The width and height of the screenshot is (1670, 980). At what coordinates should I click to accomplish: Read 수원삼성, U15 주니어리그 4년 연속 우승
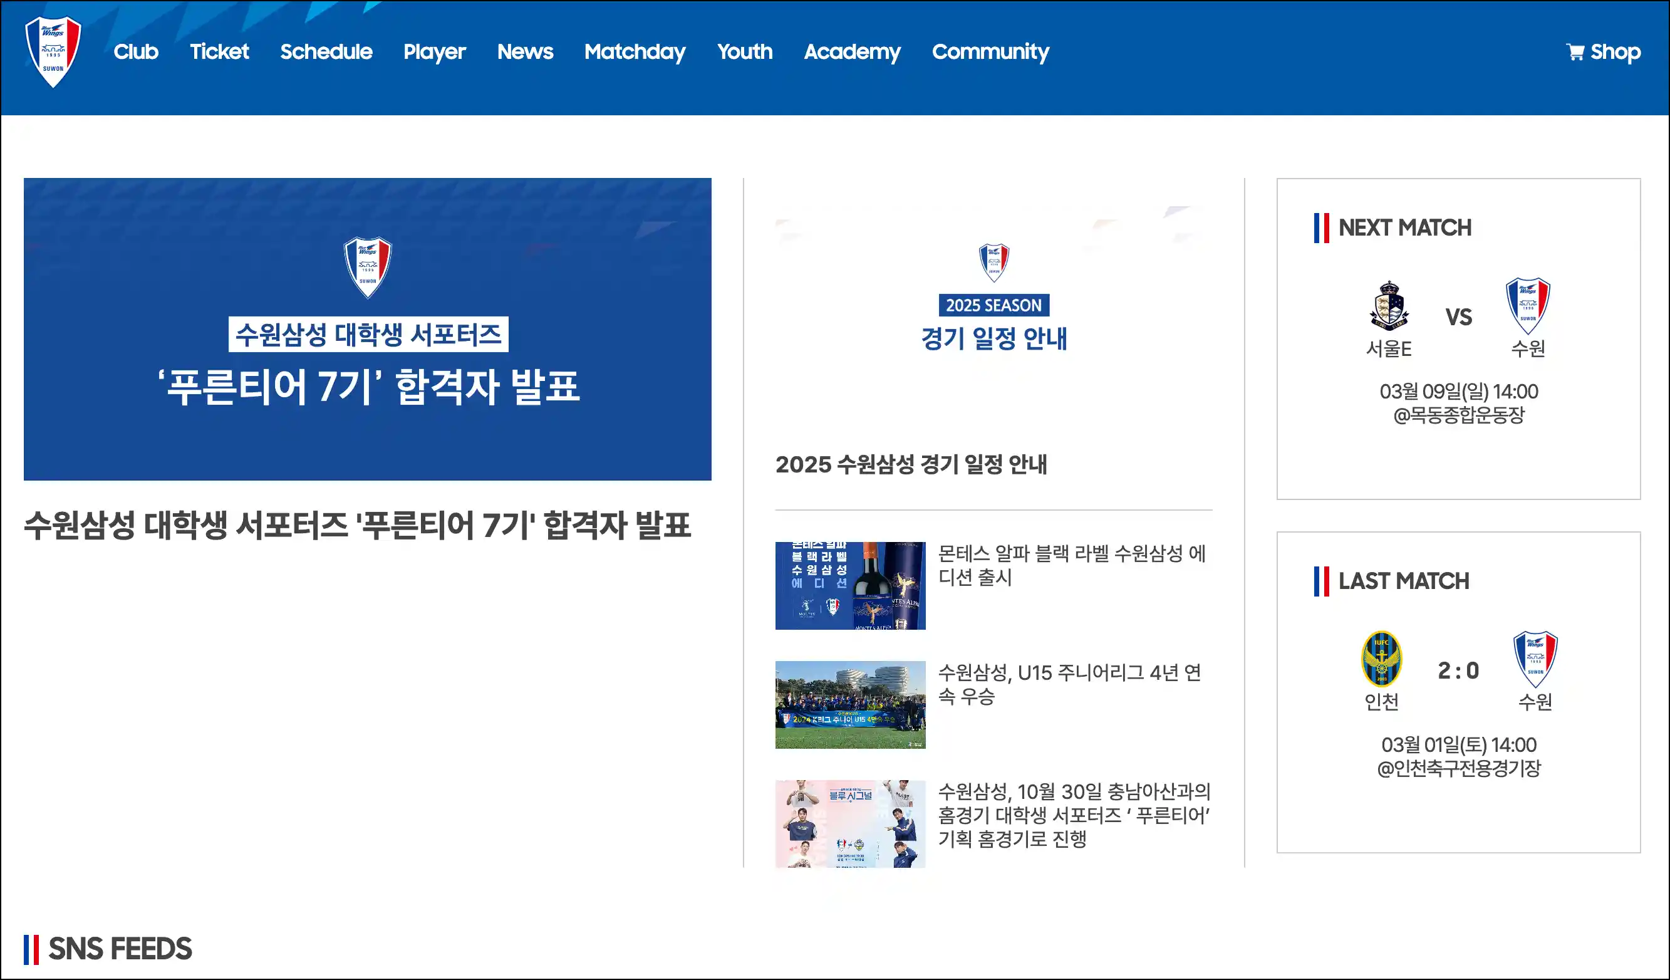coord(1070,684)
